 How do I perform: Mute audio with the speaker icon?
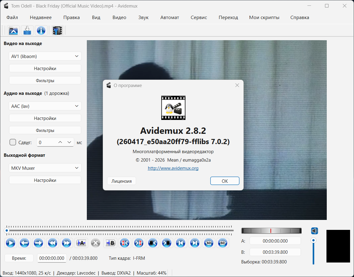click(314, 231)
